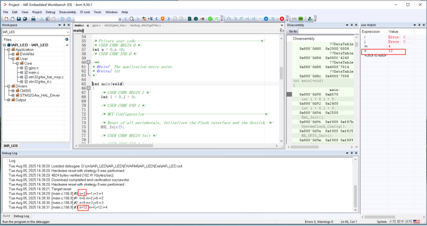Pin the Workspace panel

[x=64, y=25]
